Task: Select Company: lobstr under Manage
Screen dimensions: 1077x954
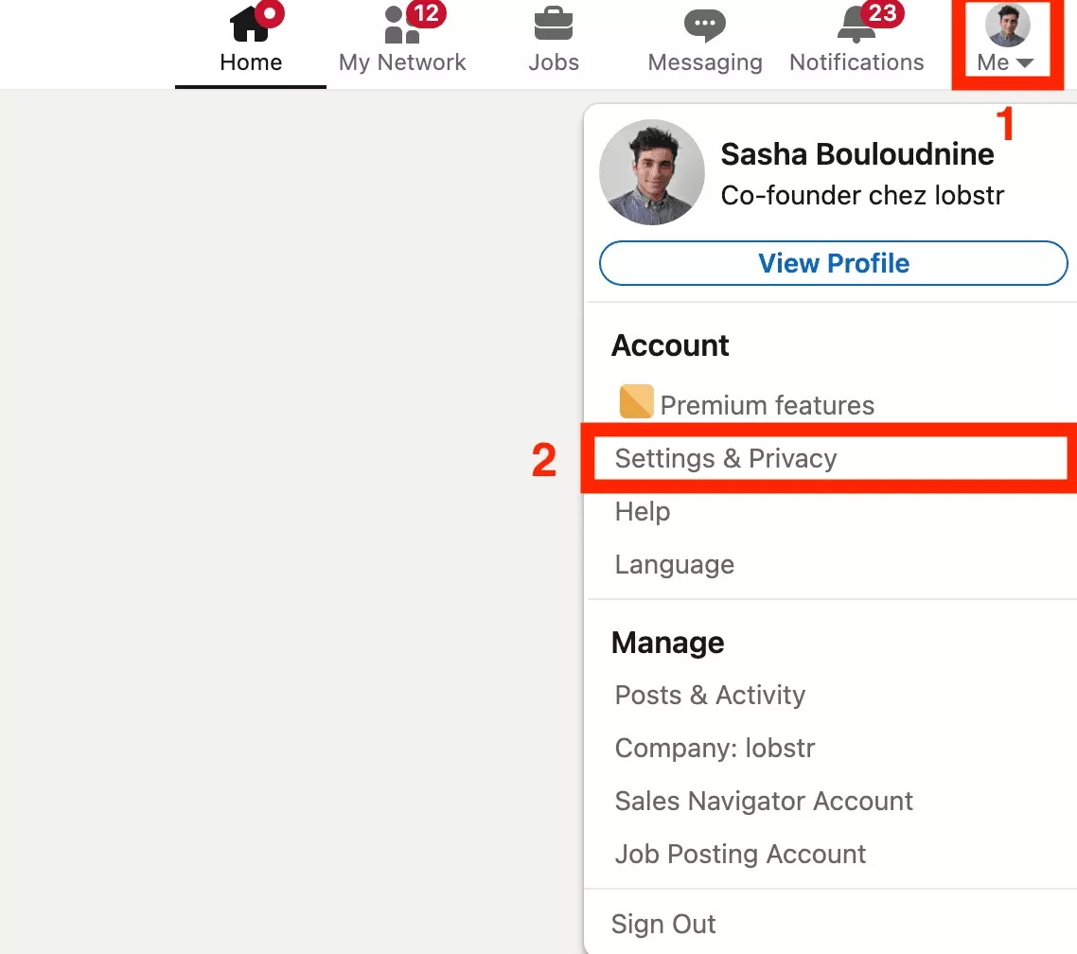Action: 715,748
